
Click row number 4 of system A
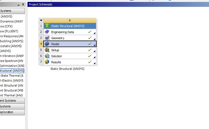[41, 44]
